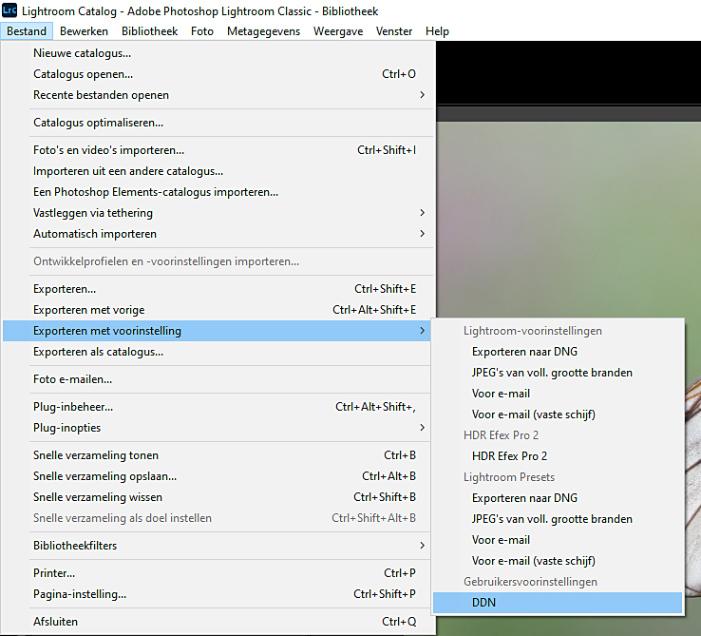
Task: Select Catalogus openen menu entry
Action: pos(83,74)
